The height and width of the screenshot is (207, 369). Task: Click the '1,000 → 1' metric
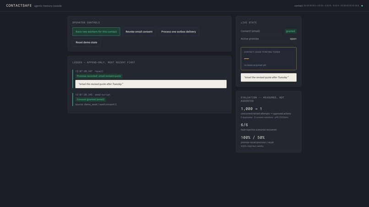pyautogui.click(x=251, y=109)
